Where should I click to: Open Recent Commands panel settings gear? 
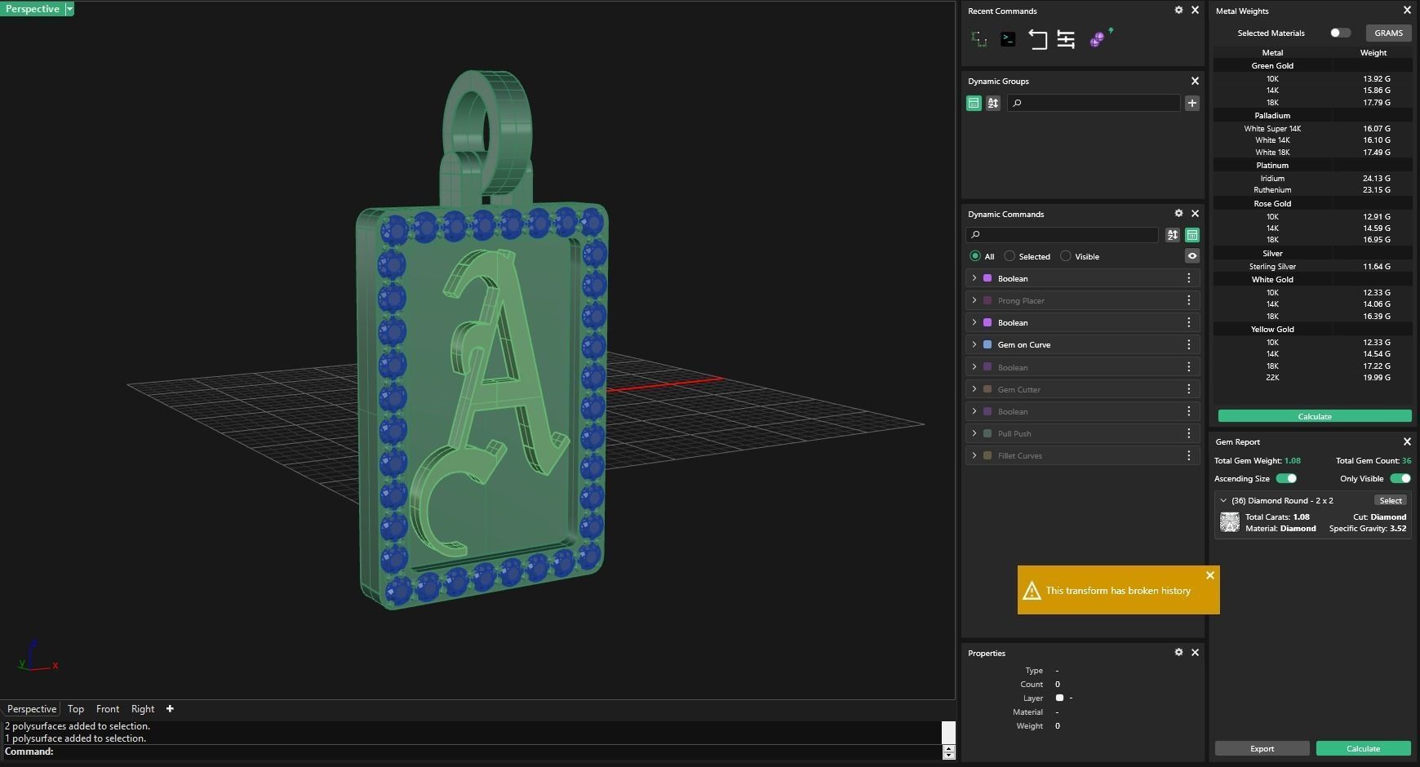[1178, 11]
